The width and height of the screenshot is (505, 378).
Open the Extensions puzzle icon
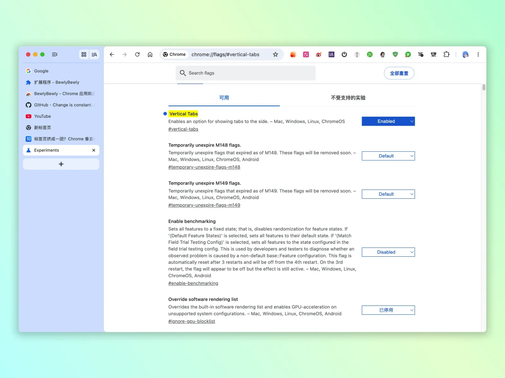[446, 54]
